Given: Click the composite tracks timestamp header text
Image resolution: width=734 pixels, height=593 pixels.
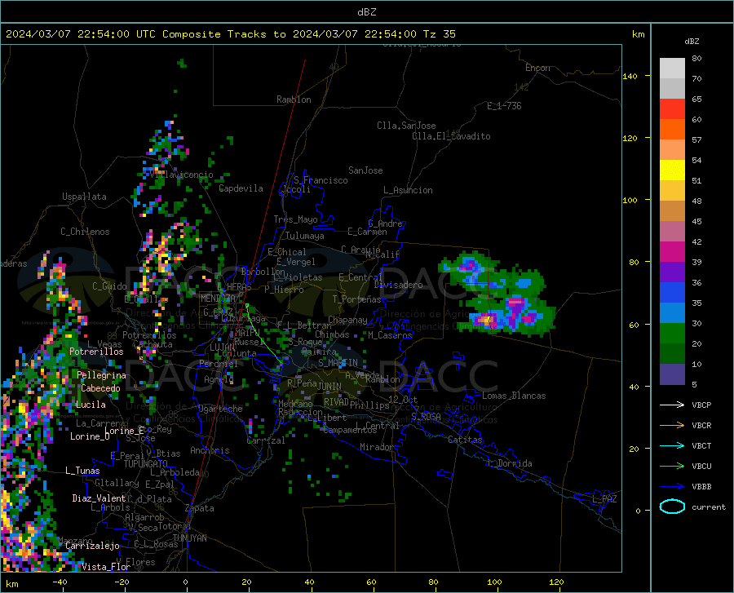Looking at the screenshot, I should point(230,34).
